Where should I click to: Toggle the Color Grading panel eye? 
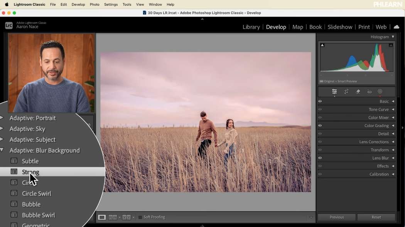point(320,126)
